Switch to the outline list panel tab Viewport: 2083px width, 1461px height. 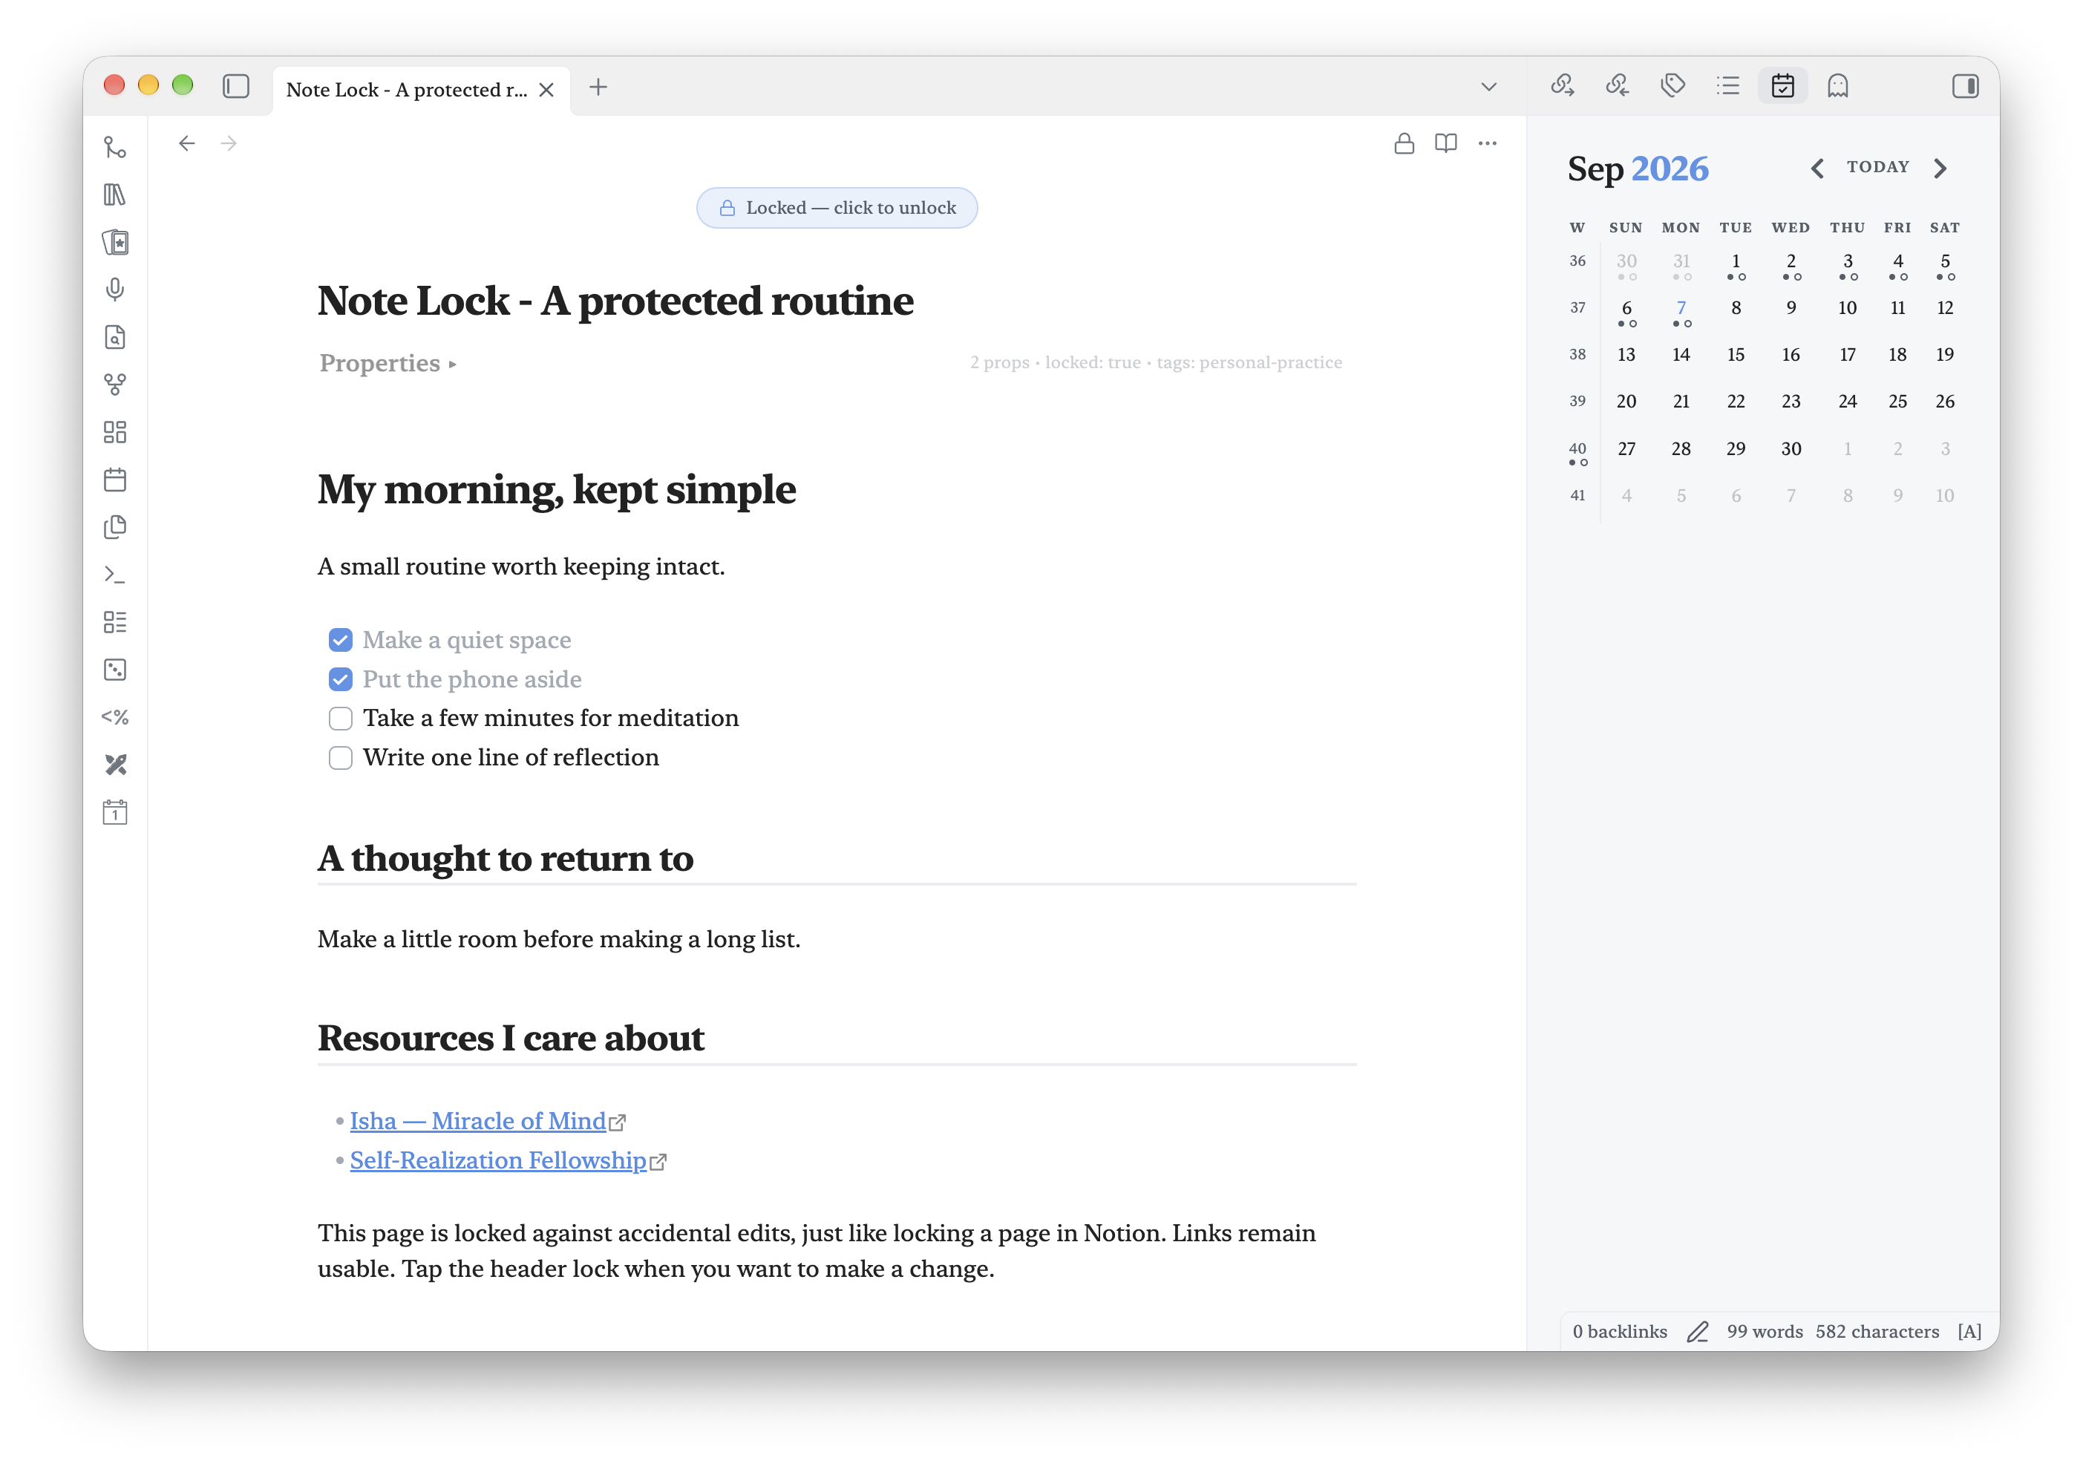coord(1727,85)
